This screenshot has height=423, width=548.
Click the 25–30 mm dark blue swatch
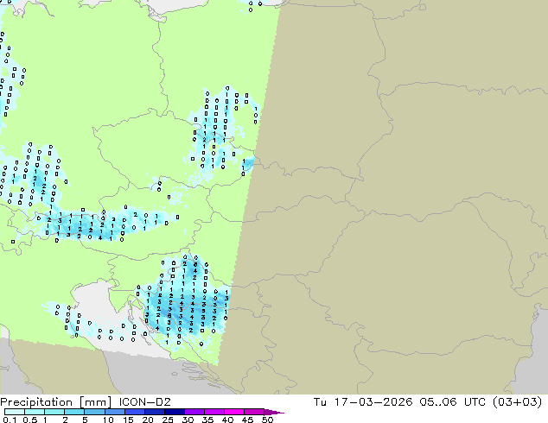pyautogui.click(x=174, y=412)
